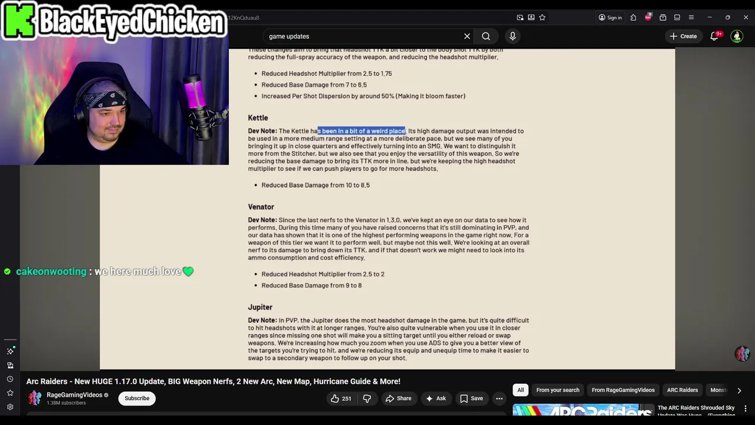Click the red extension icon with badge

coord(648,17)
